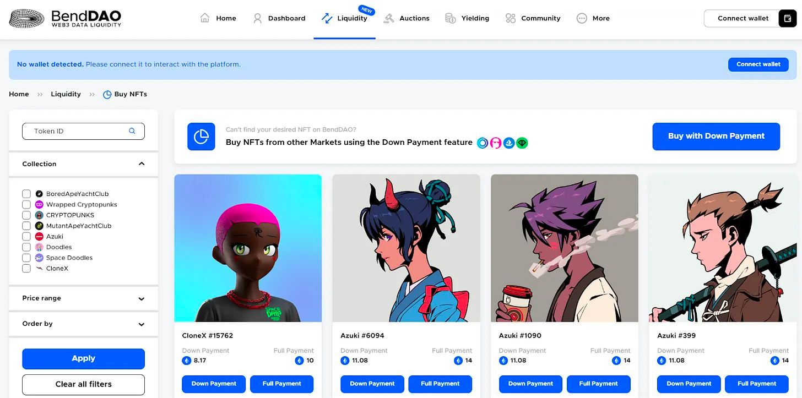The height and width of the screenshot is (398, 802).
Task: Click the OpenSea boat marketplace icon
Action: pos(509,143)
